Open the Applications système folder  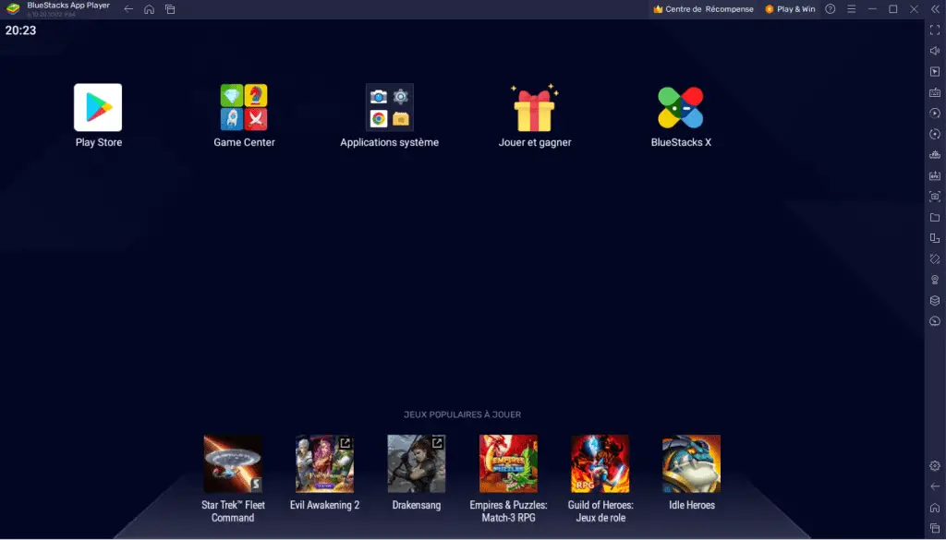[x=389, y=107]
